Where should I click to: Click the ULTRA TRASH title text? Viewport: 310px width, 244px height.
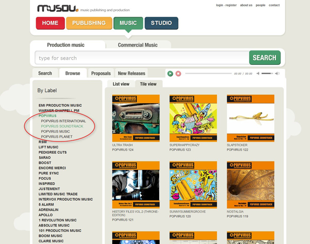tap(122, 145)
